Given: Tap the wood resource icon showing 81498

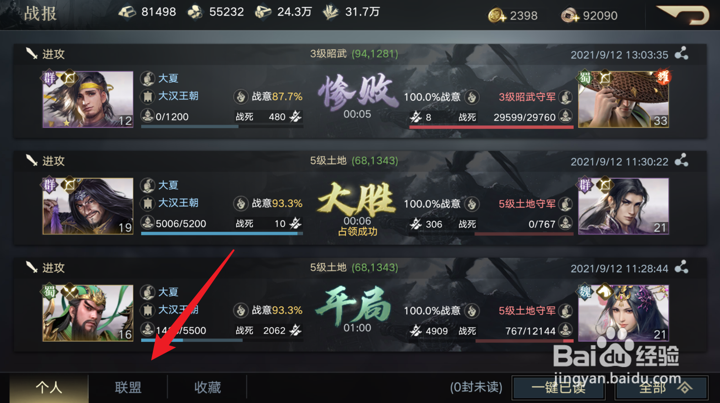Looking at the screenshot, I should 127,12.
